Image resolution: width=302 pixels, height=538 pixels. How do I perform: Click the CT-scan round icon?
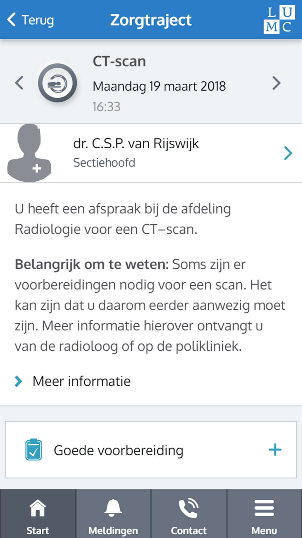pyautogui.click(x=57, y=83)
